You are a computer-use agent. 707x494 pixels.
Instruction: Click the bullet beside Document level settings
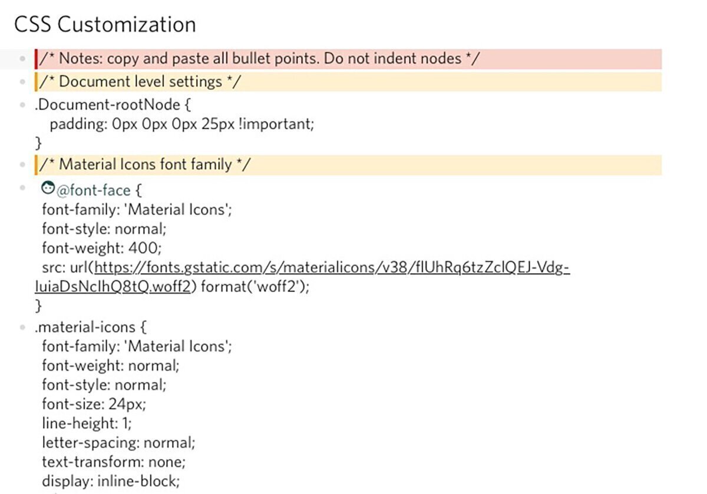tap(22, 82)
